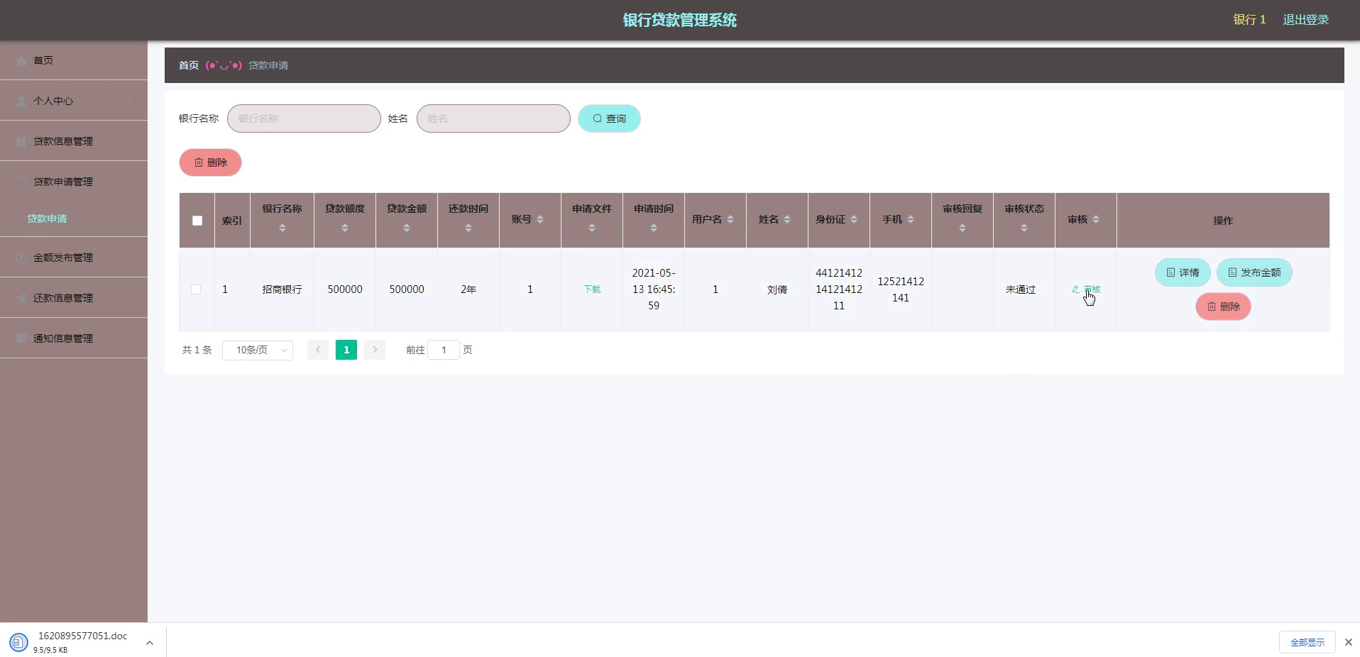Sort table by 还款时间 column arrows
Viewport: 1360px width, 657px height.
[x=468, y=228]
